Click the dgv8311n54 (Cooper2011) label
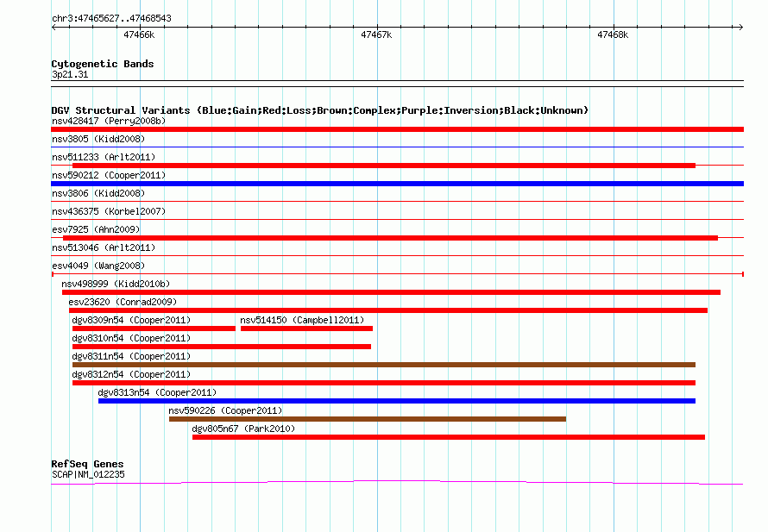 coord(131,356)
